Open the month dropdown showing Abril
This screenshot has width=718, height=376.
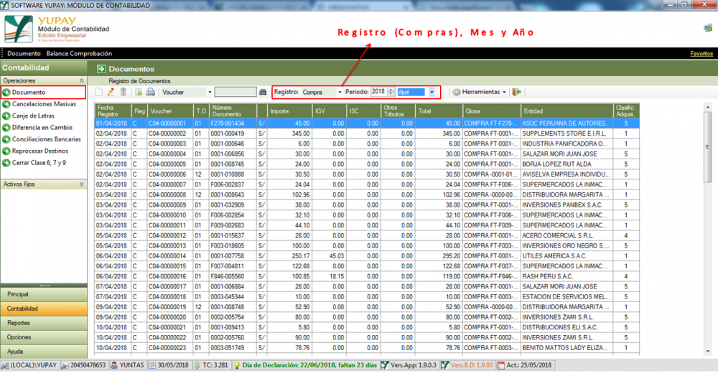tap(432, 92)
